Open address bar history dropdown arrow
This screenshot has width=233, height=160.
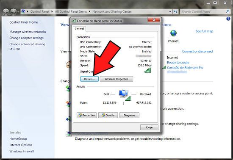coord(170,12)
